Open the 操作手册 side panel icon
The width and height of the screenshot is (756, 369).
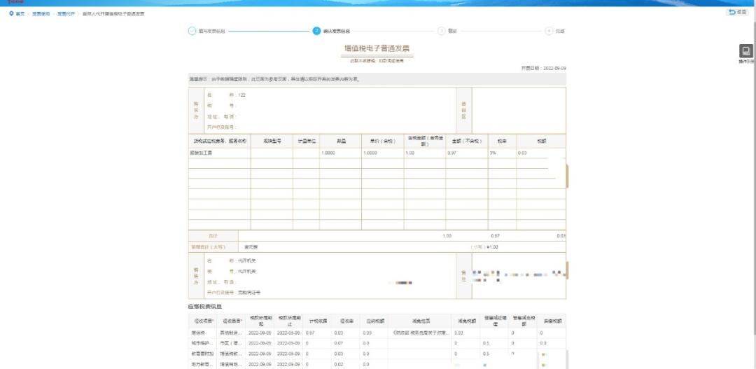tap(745, 51)
